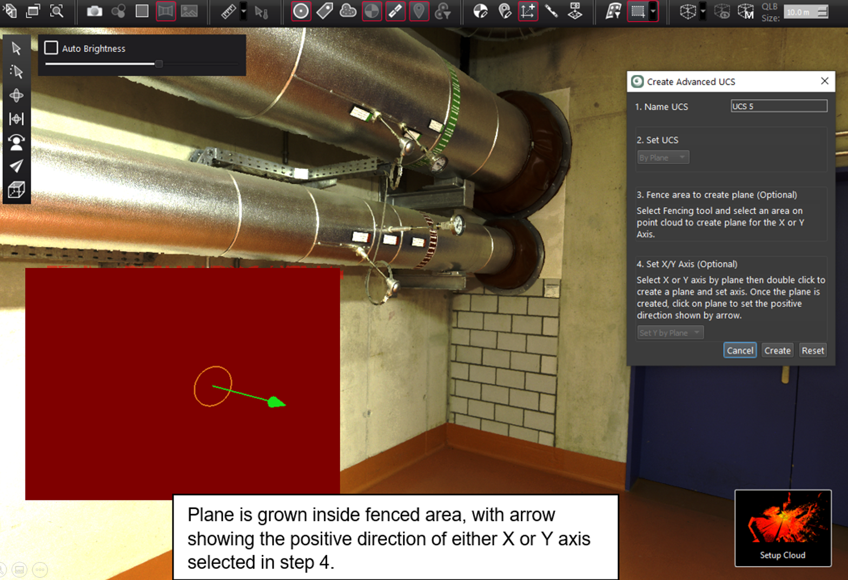The height and width of the screenshot is (580, 848).
Task: Click the cube limit box tool
Action: pos(16,190)
